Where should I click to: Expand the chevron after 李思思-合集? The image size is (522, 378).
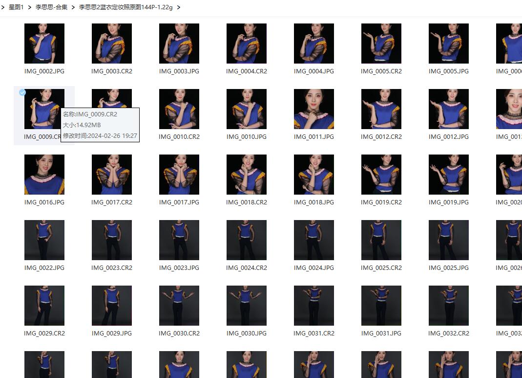[73, 7]
